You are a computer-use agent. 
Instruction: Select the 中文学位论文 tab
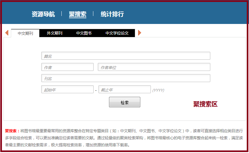(x=117, y=33)
